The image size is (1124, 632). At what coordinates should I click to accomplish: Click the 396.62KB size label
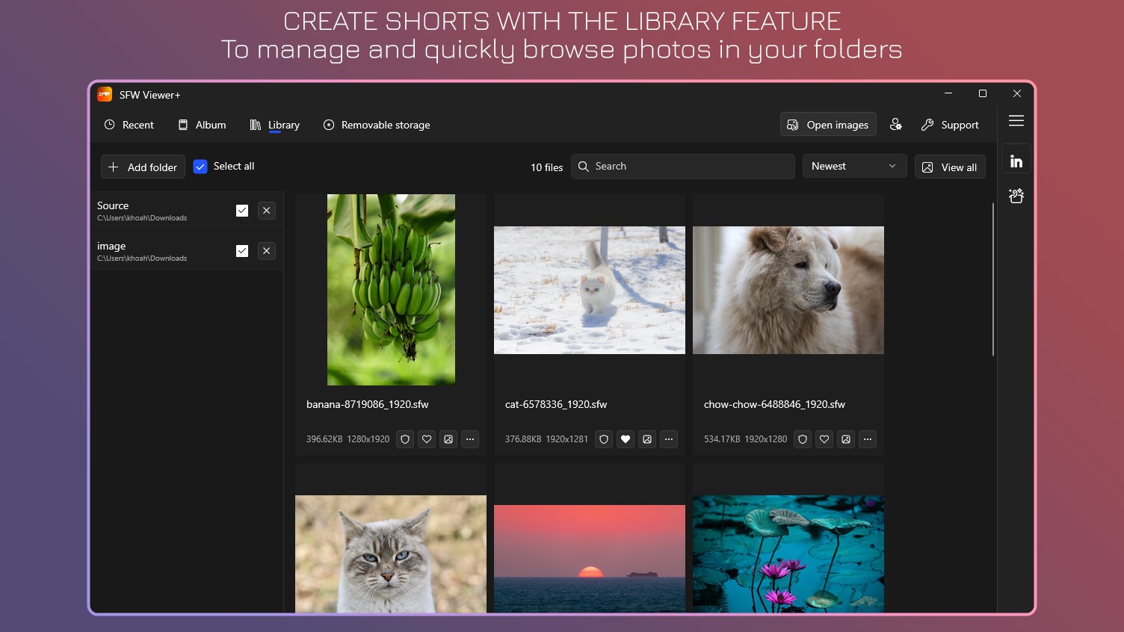[324, 439]
